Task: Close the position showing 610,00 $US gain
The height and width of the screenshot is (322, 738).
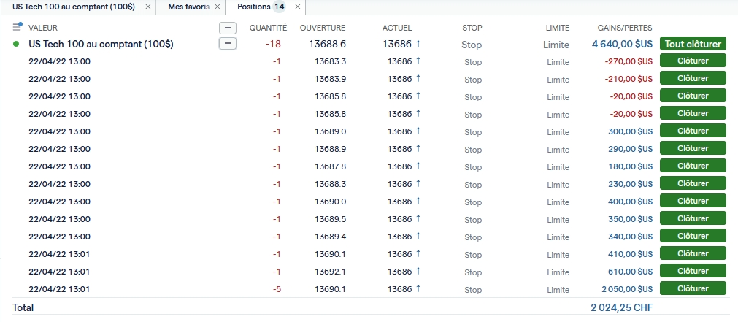Action: tap(693, 272)
